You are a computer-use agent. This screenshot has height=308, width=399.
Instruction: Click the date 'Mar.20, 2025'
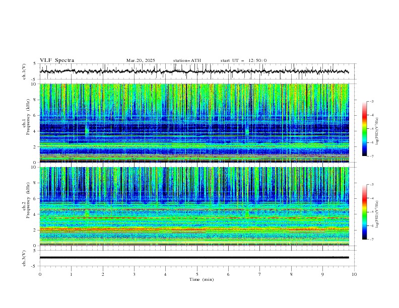click(141, 60)
